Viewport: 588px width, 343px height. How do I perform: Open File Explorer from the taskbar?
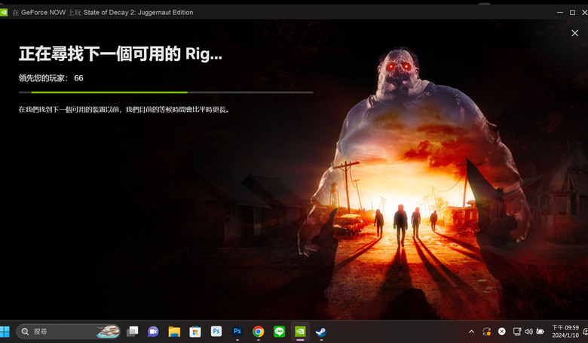tap(174, 332)
